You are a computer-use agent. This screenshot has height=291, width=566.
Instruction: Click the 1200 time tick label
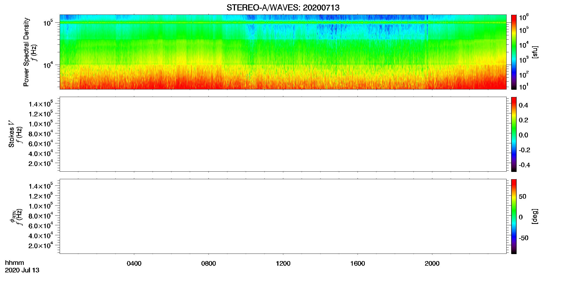tap(283, 264)
